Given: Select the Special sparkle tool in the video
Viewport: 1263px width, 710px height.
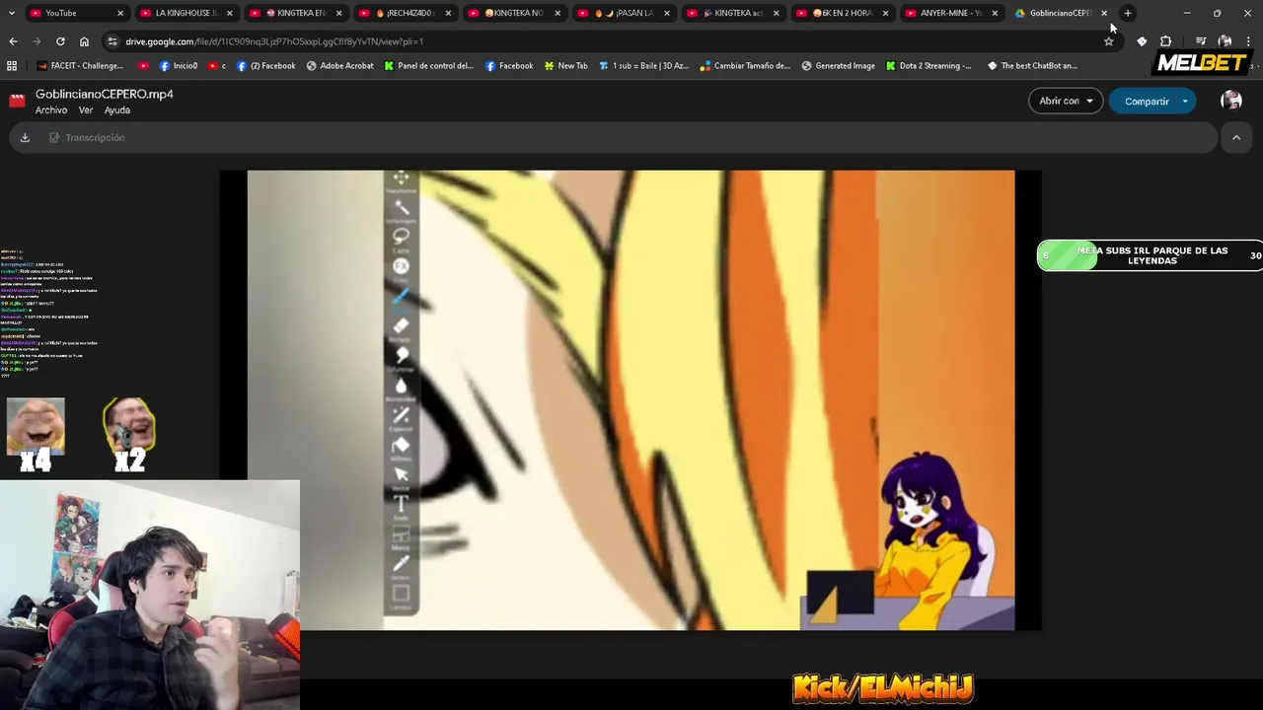Looking at the screenshot, I should pyautogui.click(x=401, y=416).
